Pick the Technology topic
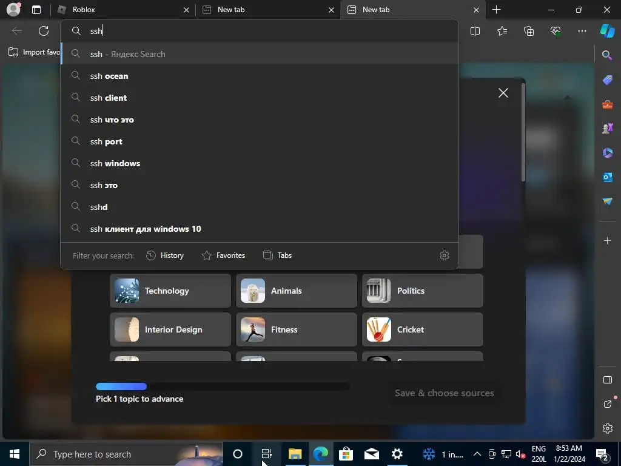The image size is (621, 466). 170,291
